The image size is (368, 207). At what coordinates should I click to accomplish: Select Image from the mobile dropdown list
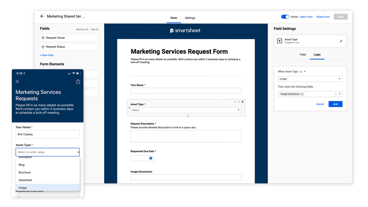(22, 187)
